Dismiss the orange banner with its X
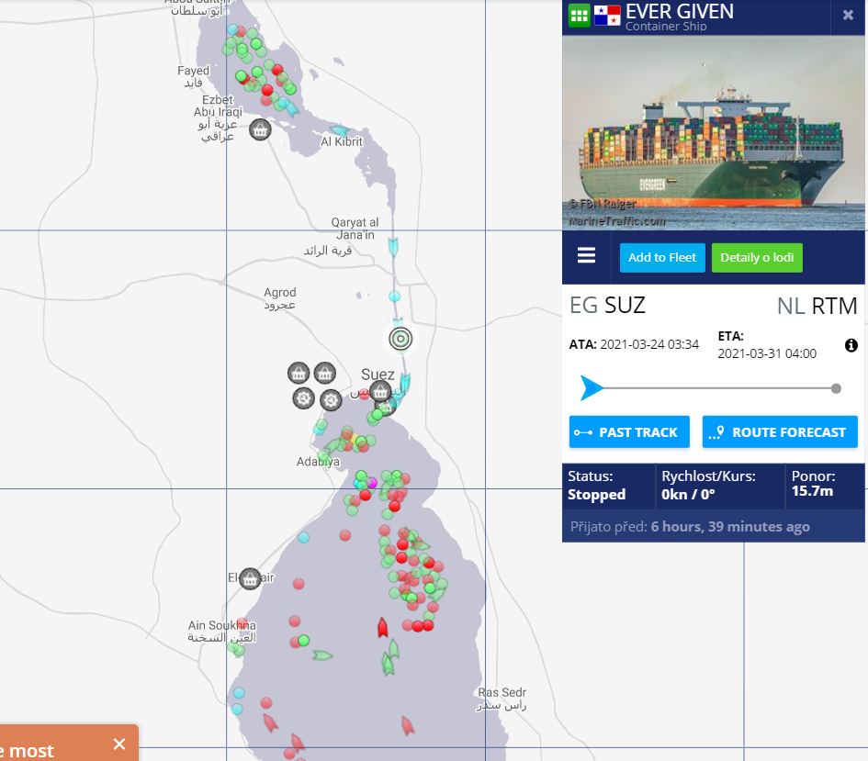Viewport: 868px width, 761px height. [x=118, y=744]
